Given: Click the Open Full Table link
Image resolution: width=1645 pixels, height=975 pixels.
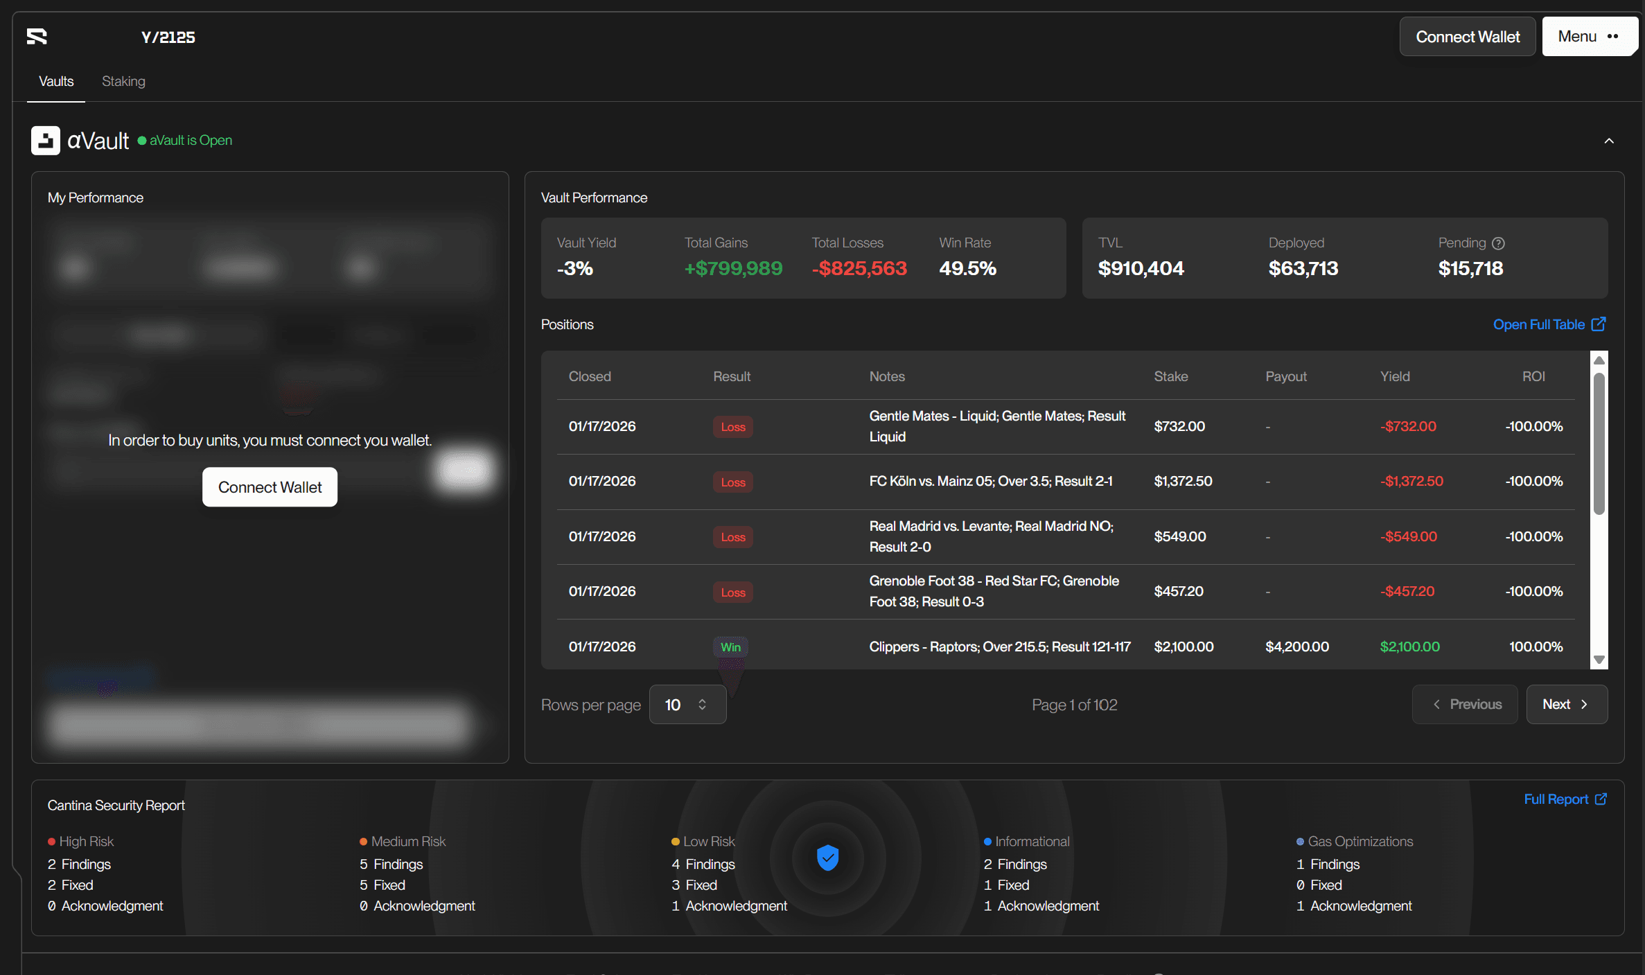Looking at the screenshot, I should (1538, 324).
